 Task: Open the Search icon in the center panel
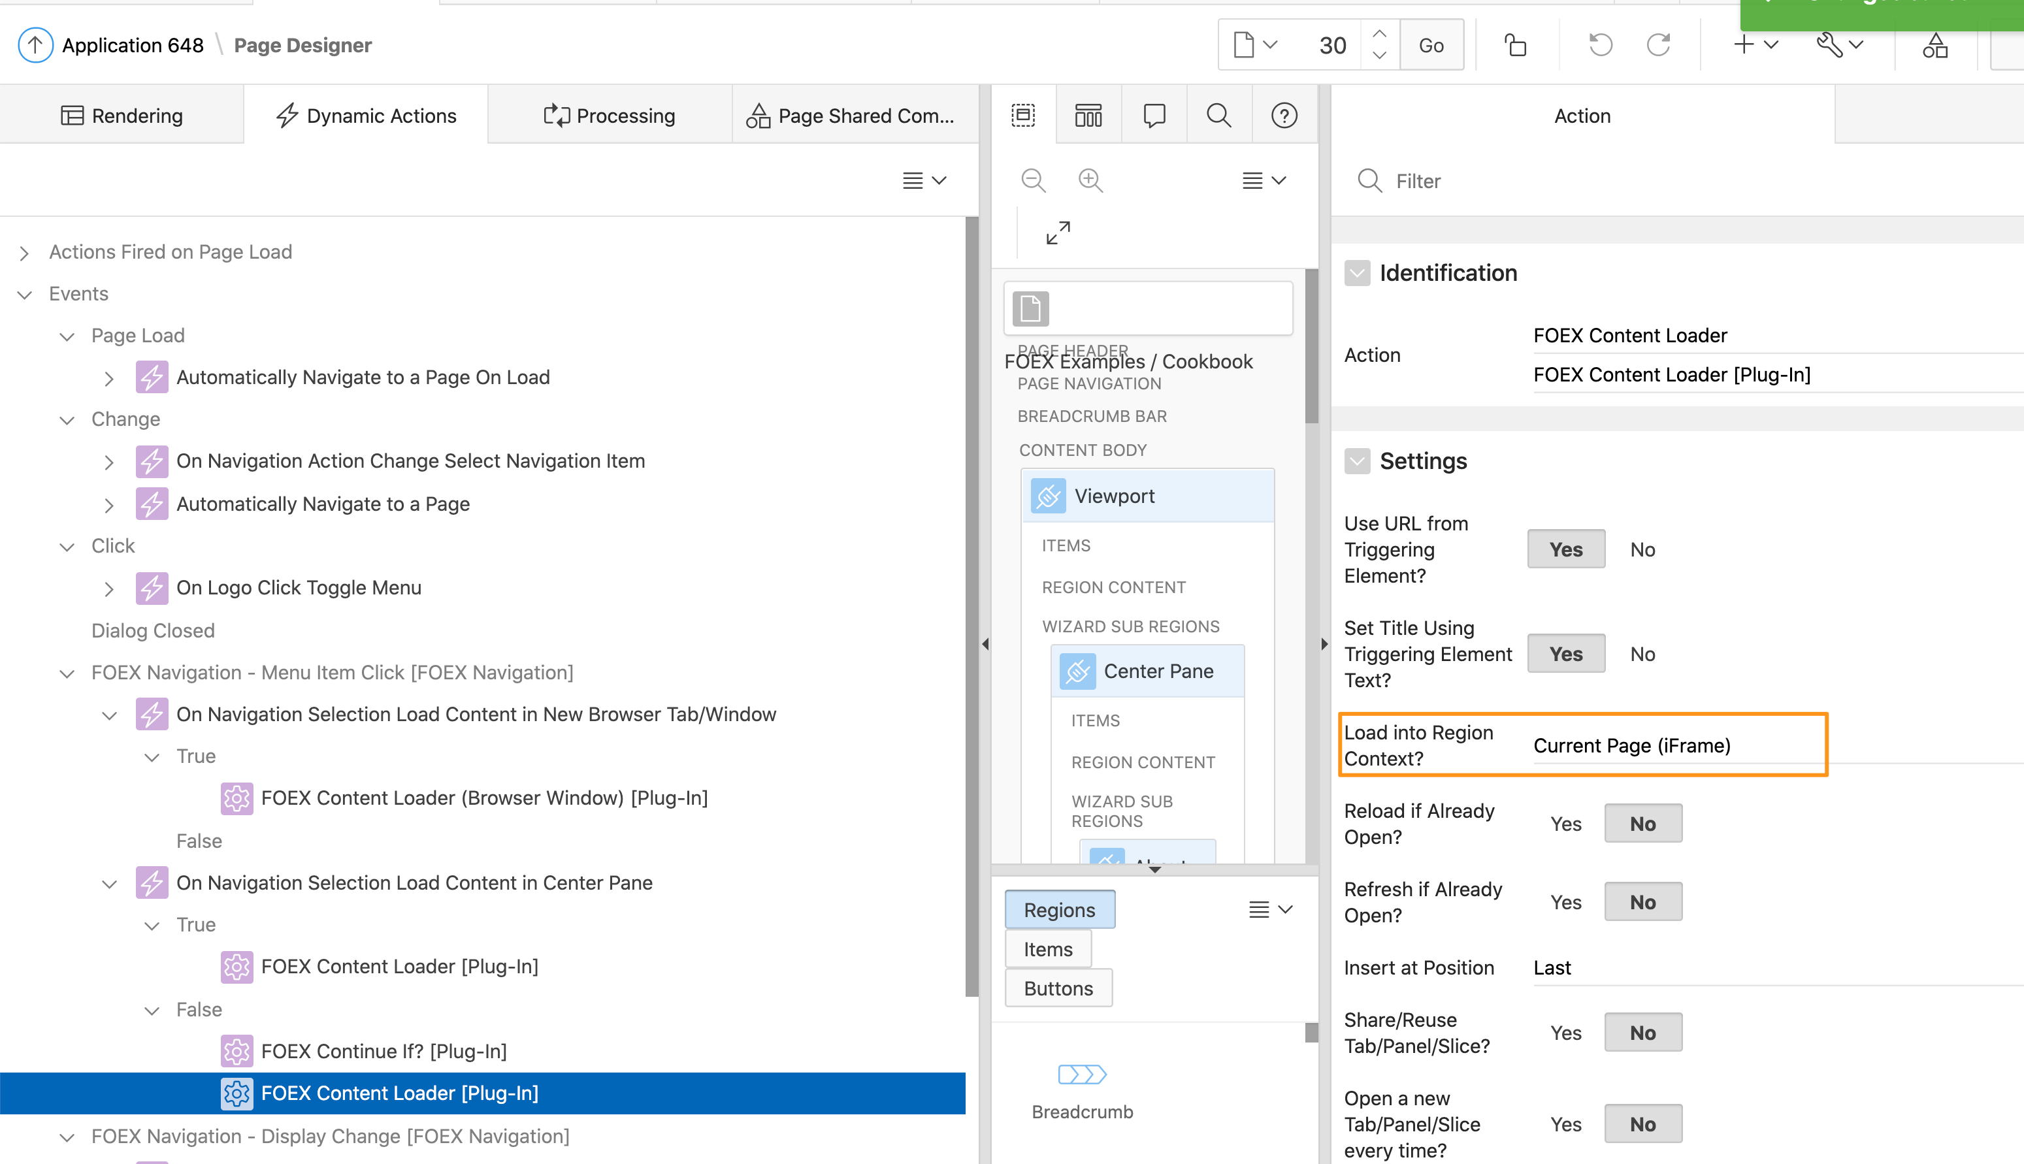pos(1218,115)
